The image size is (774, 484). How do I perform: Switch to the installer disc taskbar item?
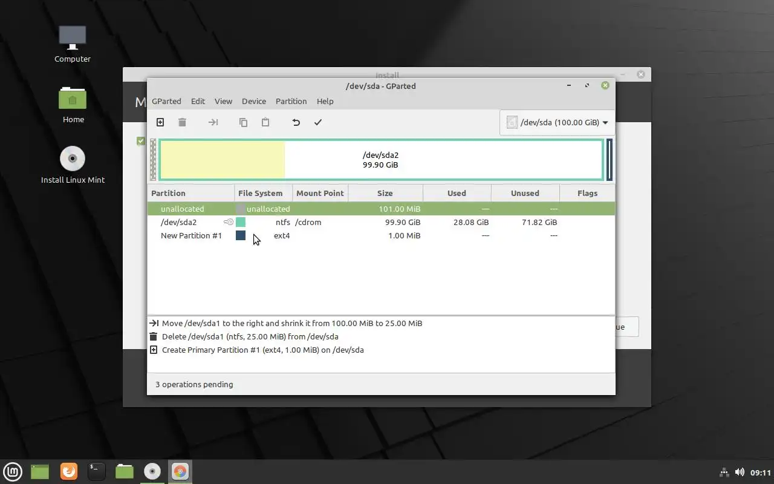pyautogui.click(x=152, y=471)
